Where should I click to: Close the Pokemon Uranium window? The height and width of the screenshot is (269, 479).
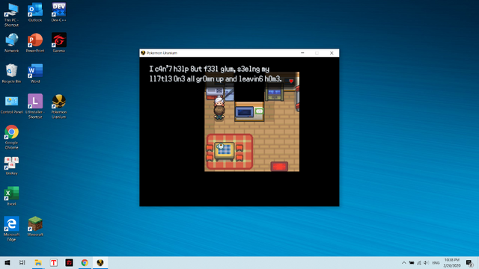(x=332, y=53)
